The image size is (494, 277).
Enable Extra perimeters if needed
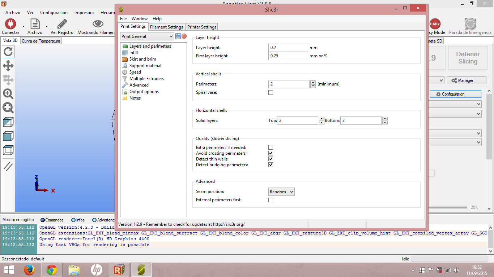pos(271,148)
